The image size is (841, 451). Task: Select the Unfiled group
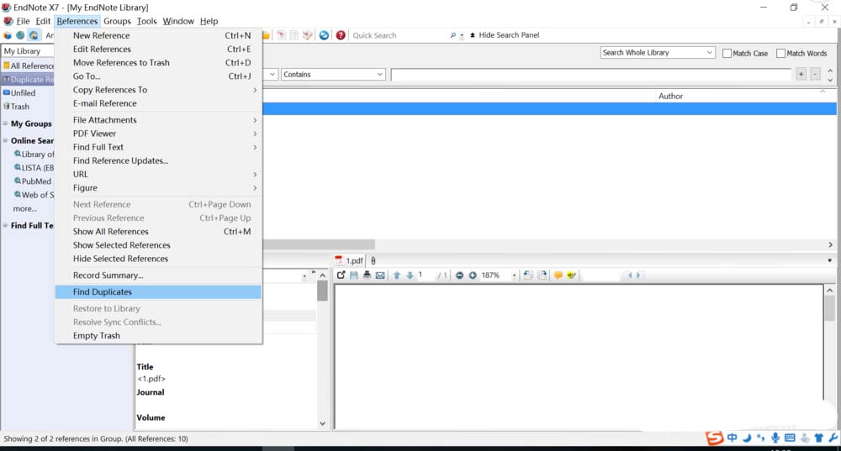pos(23,92)
